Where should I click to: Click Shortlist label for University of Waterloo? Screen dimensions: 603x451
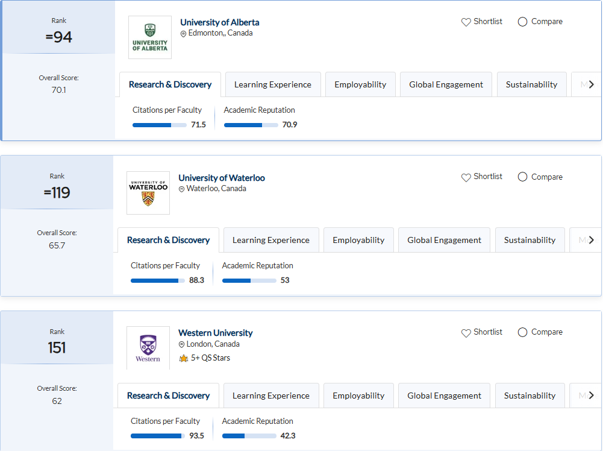tap(487, 177)
